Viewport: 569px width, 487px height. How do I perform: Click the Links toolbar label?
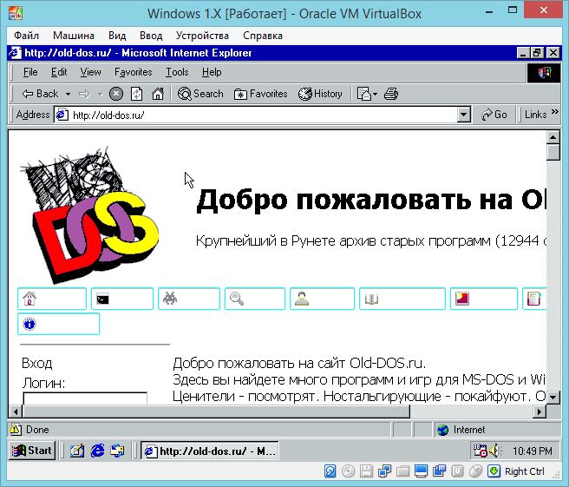535,115
